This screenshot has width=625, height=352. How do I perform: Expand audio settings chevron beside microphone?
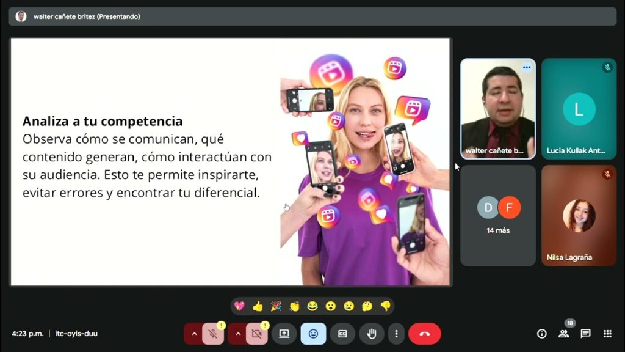194,334
